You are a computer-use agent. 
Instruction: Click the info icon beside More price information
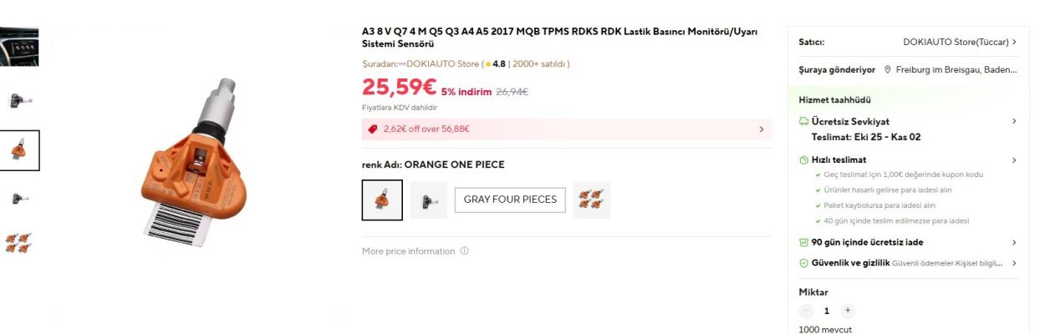[465, 251]
